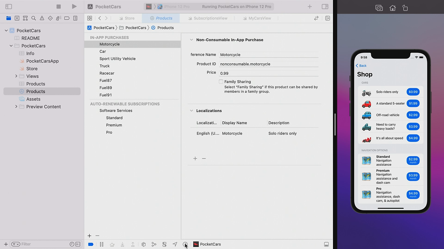Screen dimensions: 444x249
Task: Switch to the MyCarsView tab
Action: [x=257, y=18]
